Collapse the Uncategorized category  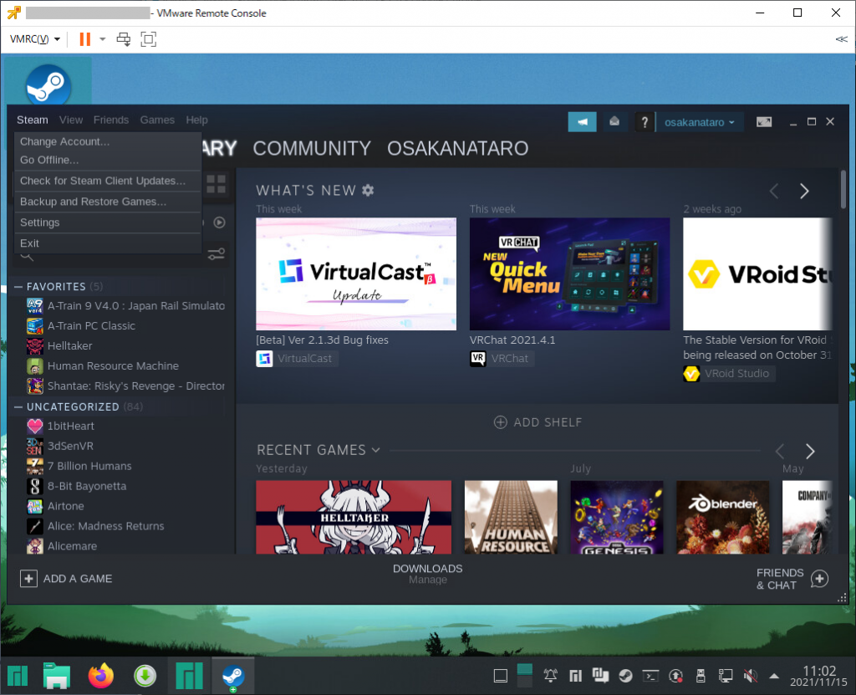click(x=18, y=407)
